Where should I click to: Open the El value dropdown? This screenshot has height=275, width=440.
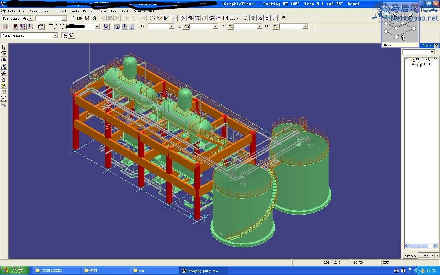click(x=305, y=27)
